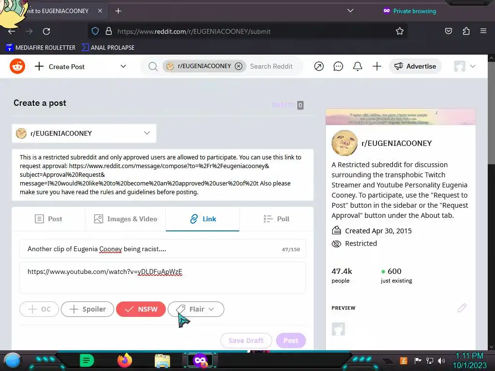
Task: Switch to the Images & Video tab
Action: tap(125, 219)
